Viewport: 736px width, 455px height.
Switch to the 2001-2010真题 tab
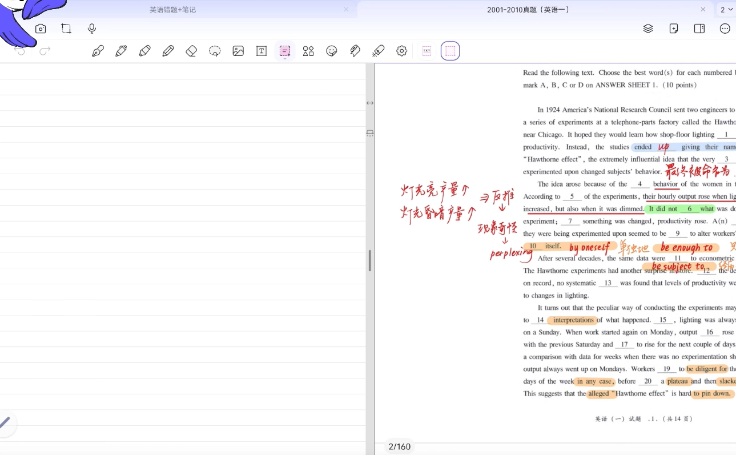[528, 10]
